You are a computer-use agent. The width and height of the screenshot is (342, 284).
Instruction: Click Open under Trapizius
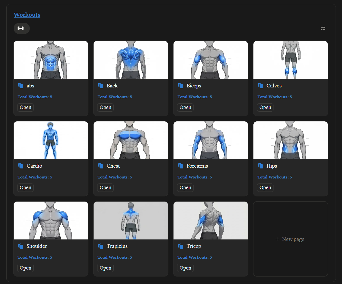(x=105, y=268)
